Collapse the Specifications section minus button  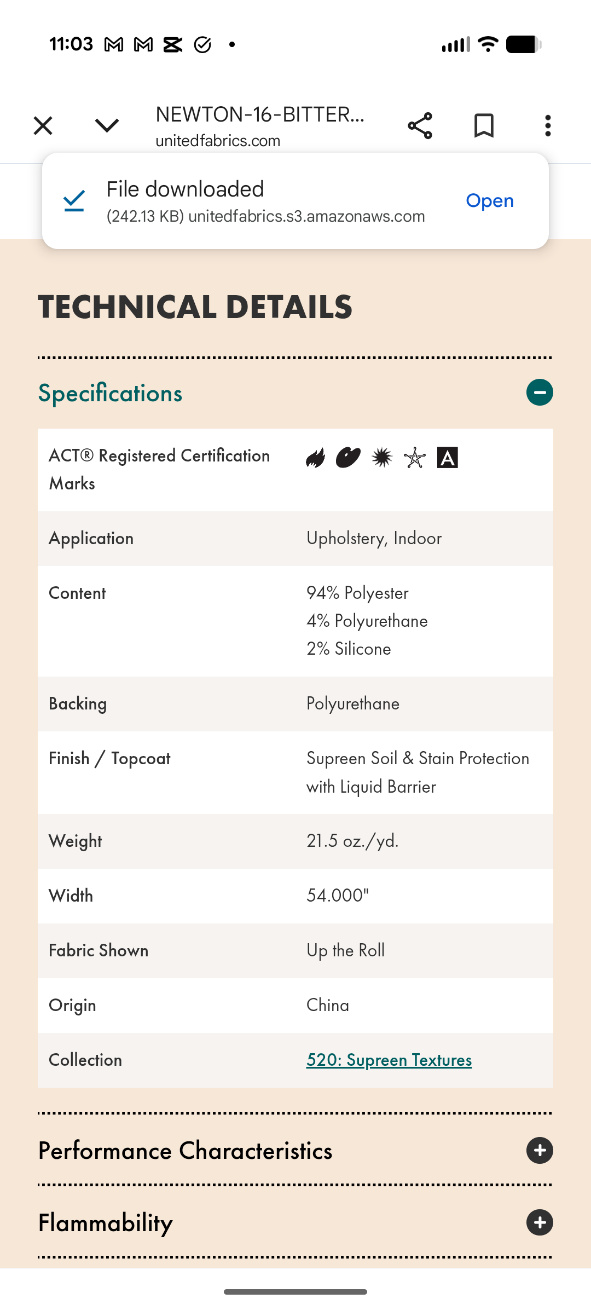point(540,393)
